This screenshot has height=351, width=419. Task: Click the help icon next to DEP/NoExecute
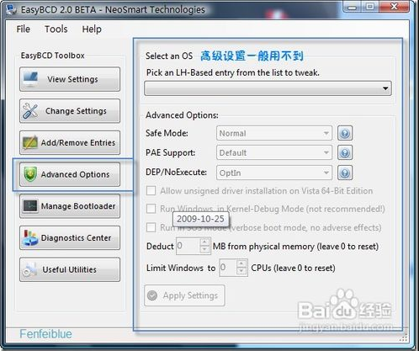tap(345, 173)
